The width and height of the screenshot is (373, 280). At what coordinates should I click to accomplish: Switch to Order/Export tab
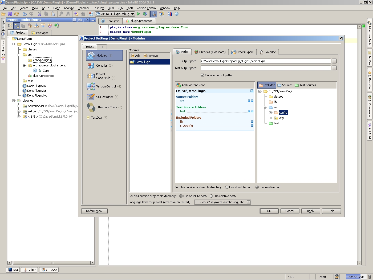[242, 52]
